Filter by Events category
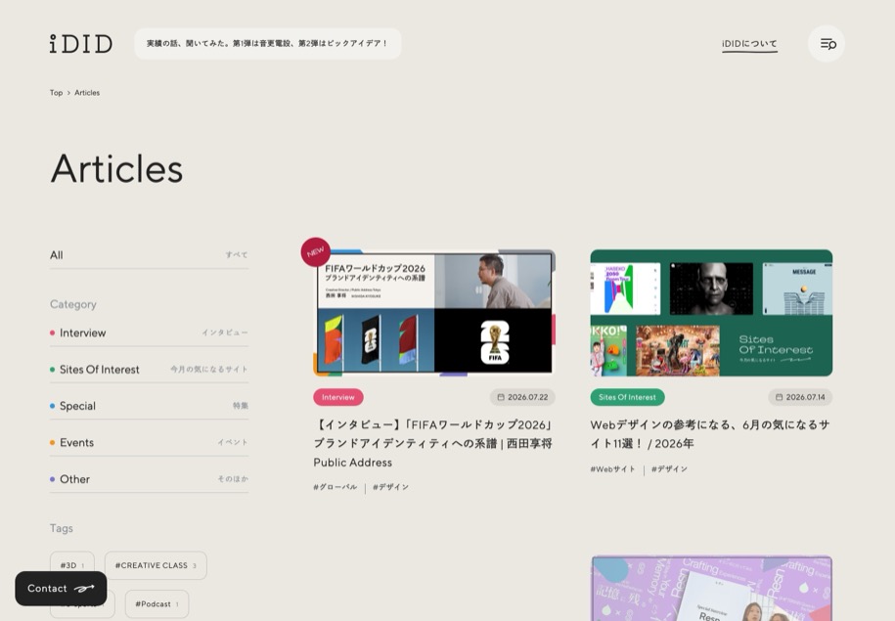Image resolution: width=895 pixels, height=621 pixels. (x=149, y=442)
